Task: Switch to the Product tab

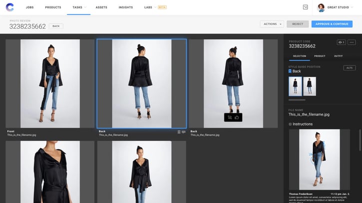Action: tap(320, 56)
